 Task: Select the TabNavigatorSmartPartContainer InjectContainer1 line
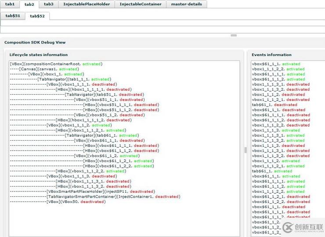click(x=113, y=197)
